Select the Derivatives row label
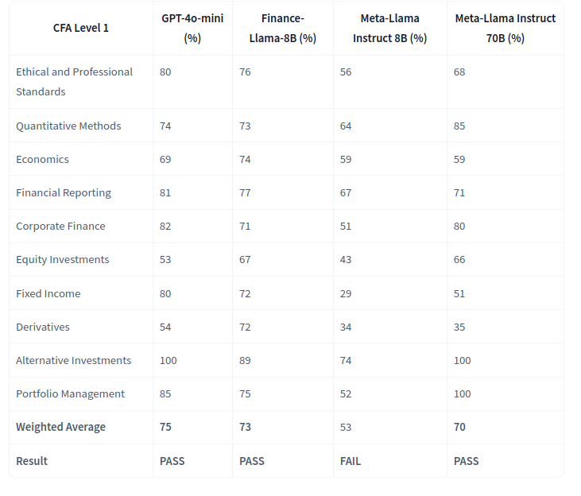Viewport: 581px width, 496px height. [x=43, y=327]
